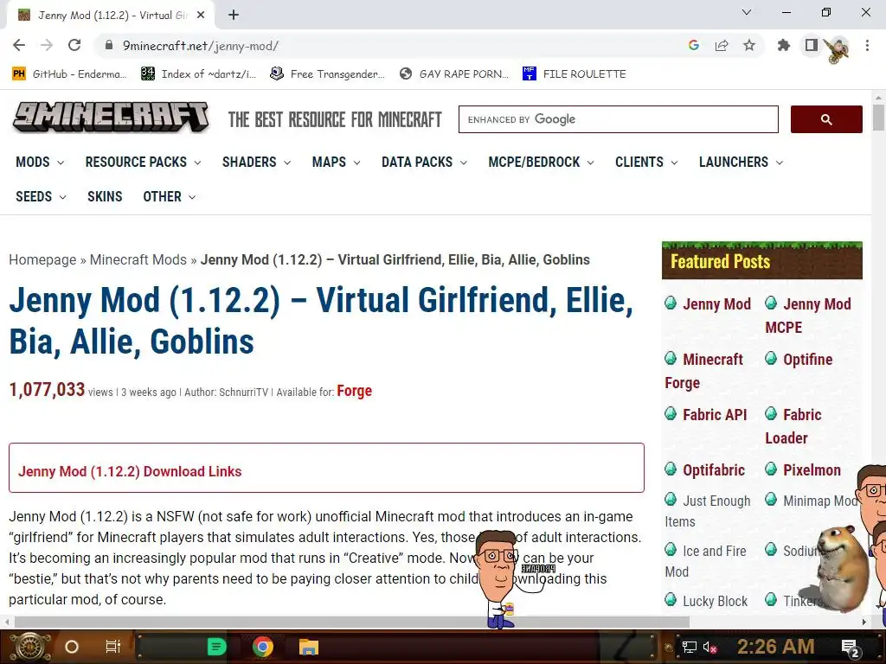
Task: Open the OTHER menu item
Action: click(x=169, y=196)
